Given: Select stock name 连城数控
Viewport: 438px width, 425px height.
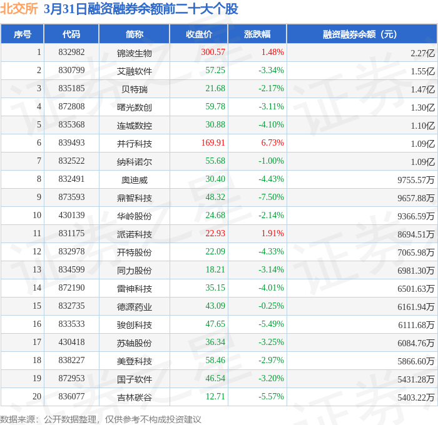Looking at the screenshot, I should point(135,126).
